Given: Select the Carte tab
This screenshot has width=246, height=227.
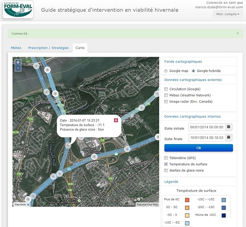Looking at the screenshot, I should click(x=80, y=48).
